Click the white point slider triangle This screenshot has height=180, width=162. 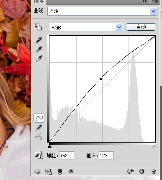[x=155, y=147]
